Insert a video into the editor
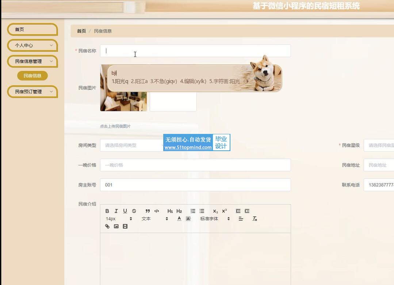This screenshot has width=394, height=285. [x=125, y=226]
